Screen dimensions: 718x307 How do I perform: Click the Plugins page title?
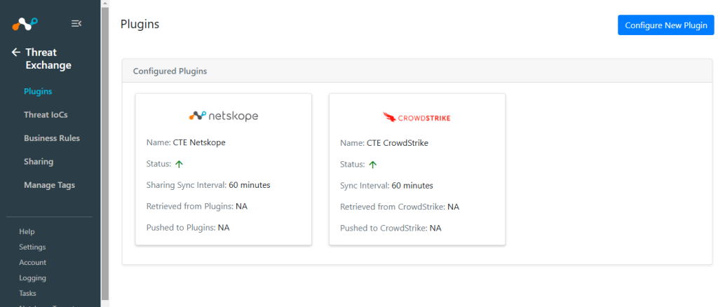[x=140, y=25]
